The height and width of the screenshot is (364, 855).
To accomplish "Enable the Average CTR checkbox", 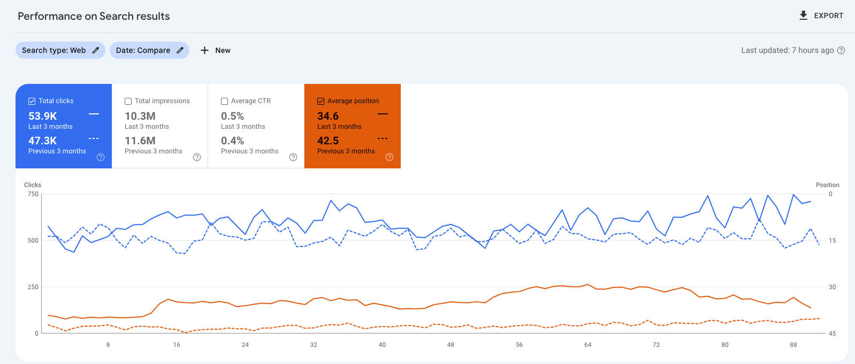I will click(225, 101).
